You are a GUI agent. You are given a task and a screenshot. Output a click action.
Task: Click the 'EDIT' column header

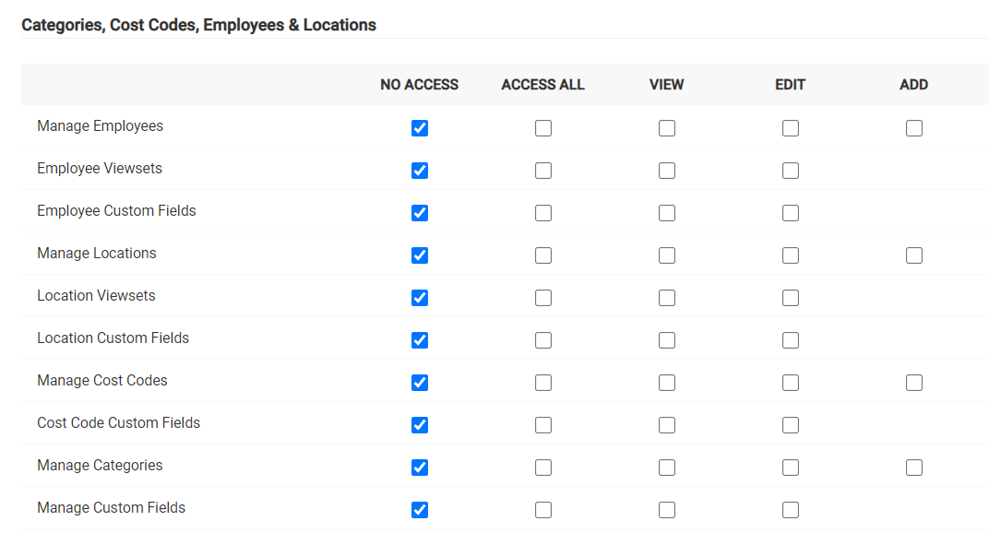(x=791, y=85)
